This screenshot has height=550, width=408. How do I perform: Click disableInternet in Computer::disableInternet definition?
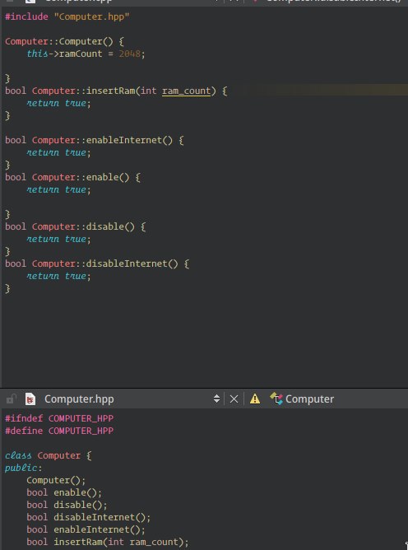click(x=127, y=263)
